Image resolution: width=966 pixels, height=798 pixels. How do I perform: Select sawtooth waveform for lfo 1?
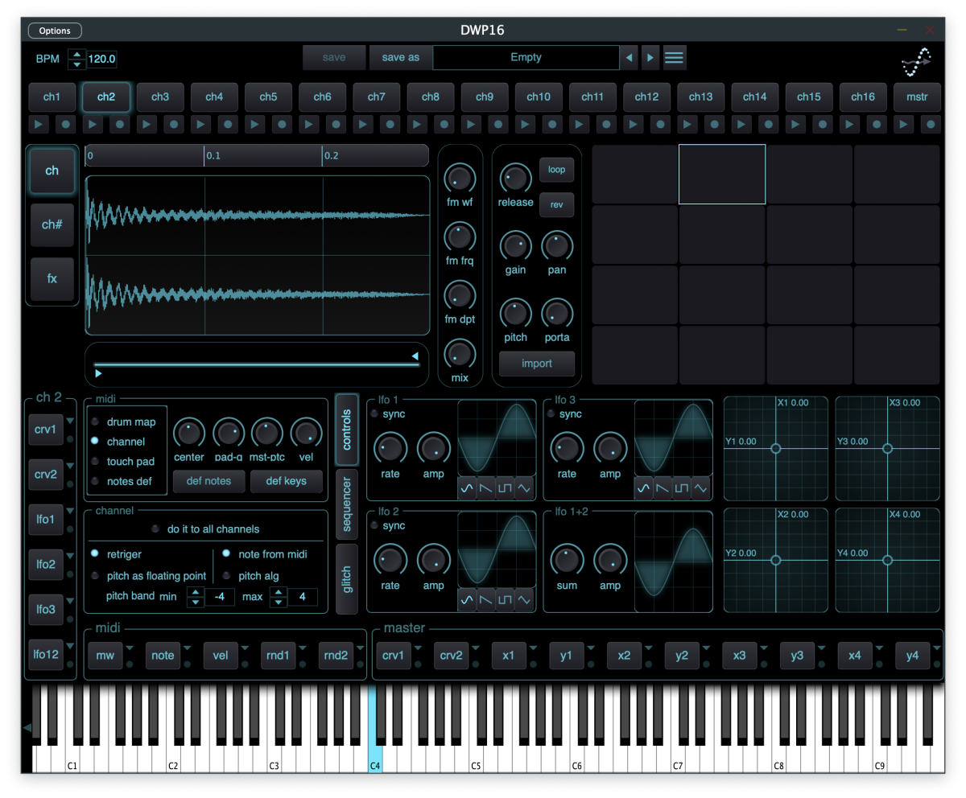point(486,488)
